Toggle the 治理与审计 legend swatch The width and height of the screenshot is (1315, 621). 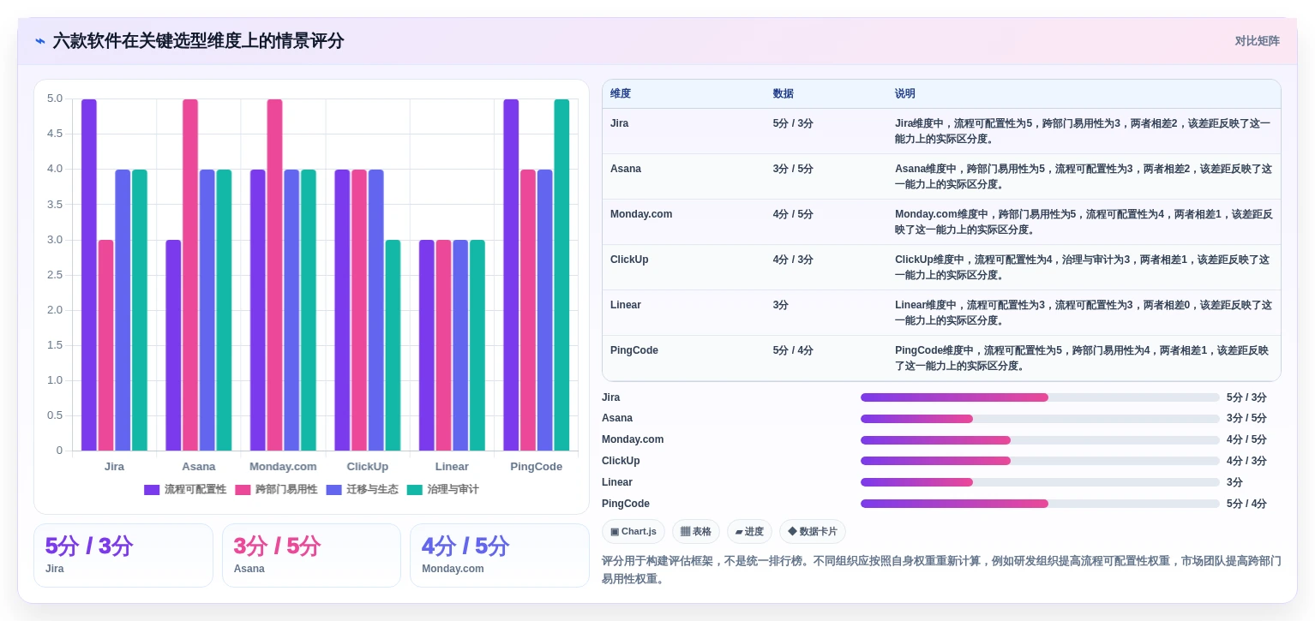pos(415,490)
